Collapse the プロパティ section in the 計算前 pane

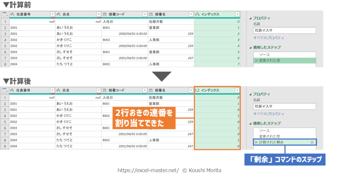250,18
